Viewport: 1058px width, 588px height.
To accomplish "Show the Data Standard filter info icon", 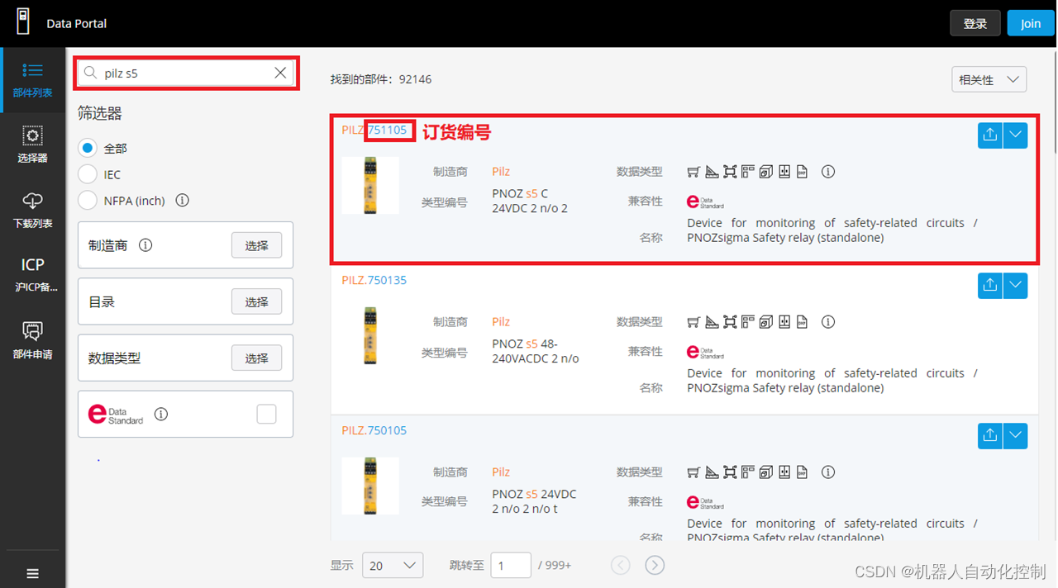I will [x=161, y=415].
